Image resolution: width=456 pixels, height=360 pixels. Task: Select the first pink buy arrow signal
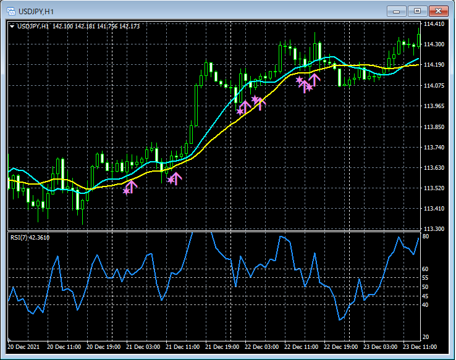[x=132, y=187]
